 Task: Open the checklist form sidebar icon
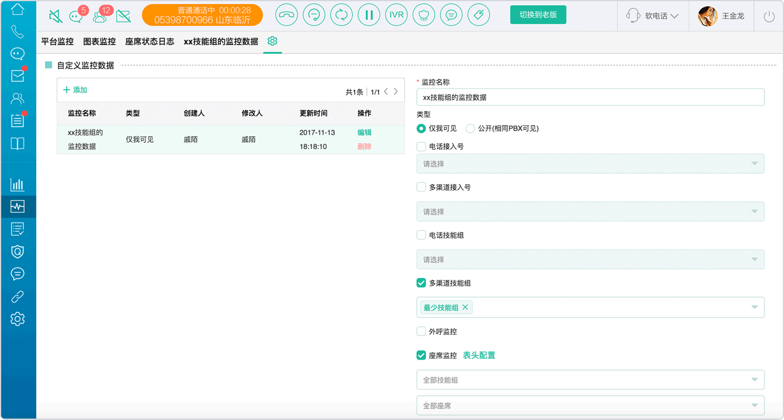18,229
